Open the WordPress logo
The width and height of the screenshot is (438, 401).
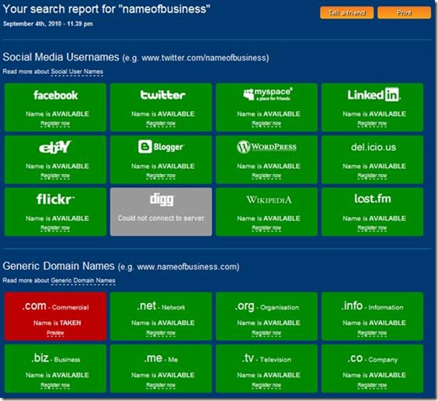[267, 147]
